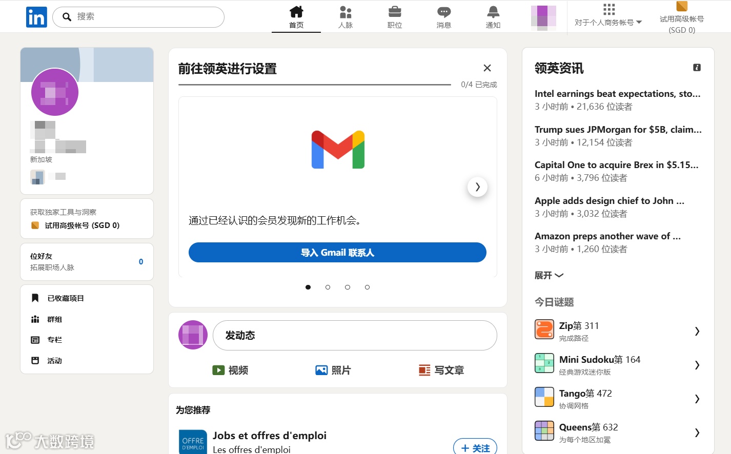Click the apps grid icon in navbar
731x454 pixels.
[609, 9]
